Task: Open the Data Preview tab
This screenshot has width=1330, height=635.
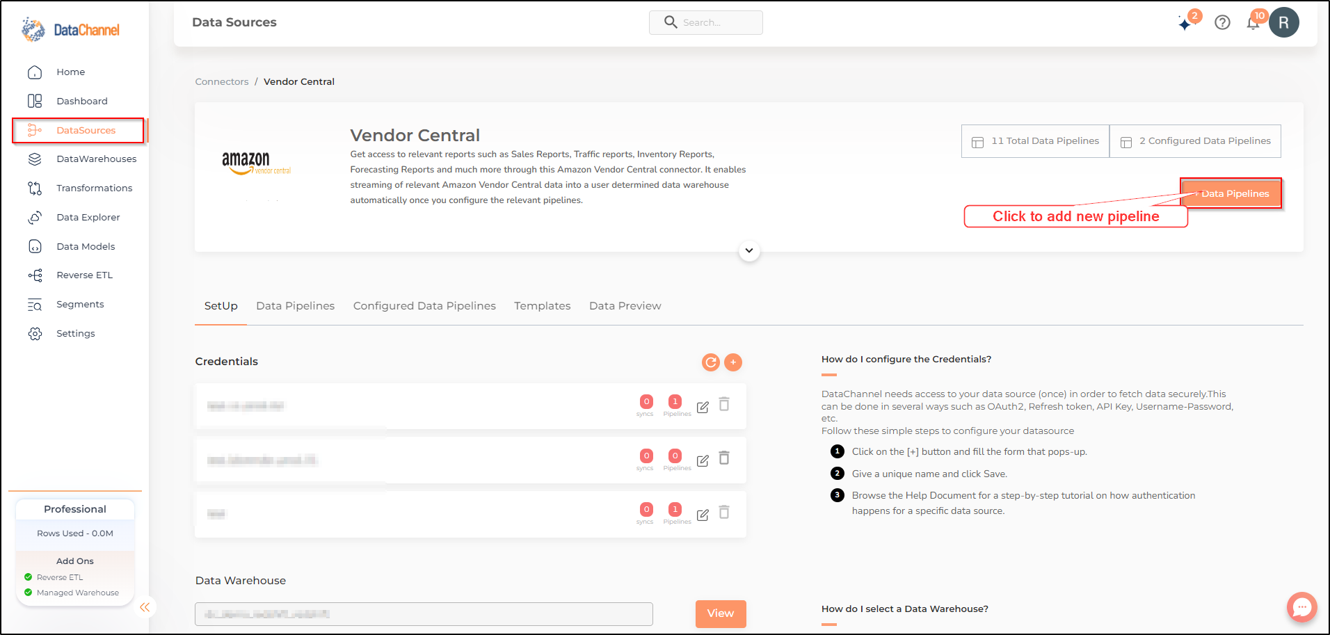Action: (625, 306)
